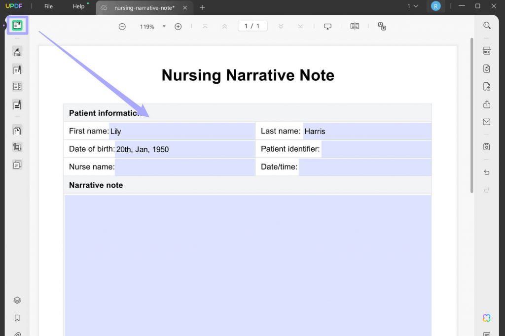Click the page number input field
Image resolution: width=505 pixels, height=336 pixels.
click(x=252, y=26)
